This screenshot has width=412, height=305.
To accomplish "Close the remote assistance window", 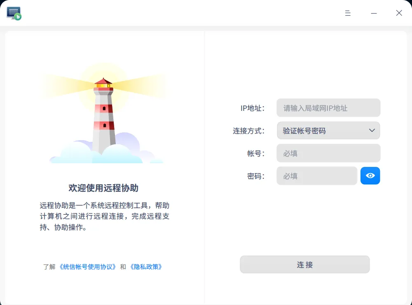I will click(x=399, y=13).
